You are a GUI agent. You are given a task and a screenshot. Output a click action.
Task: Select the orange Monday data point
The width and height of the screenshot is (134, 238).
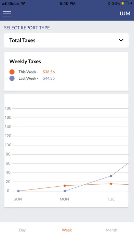pyautogui.click(x=65, y=186)
